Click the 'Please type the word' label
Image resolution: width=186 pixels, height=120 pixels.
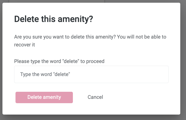(x=59, y=61)
